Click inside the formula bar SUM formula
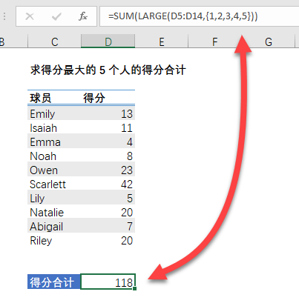This screenshot has height=306, width=299. pyautogui.click(x=183, y=16)
